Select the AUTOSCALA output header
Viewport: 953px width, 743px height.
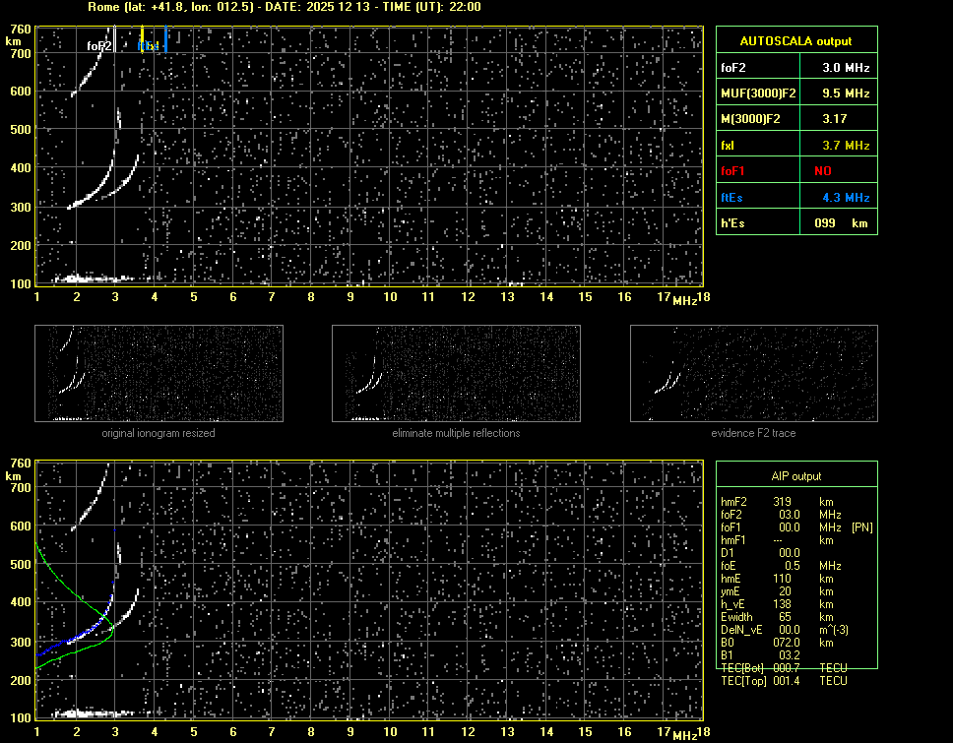click(795, 41)
